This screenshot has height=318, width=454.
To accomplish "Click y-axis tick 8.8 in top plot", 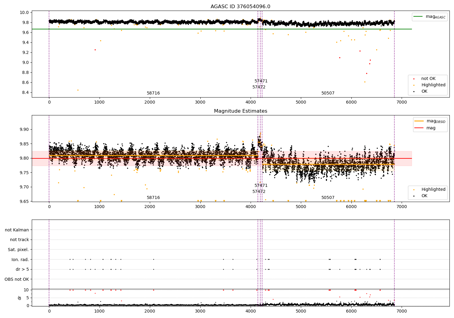I will coord(26,73).
